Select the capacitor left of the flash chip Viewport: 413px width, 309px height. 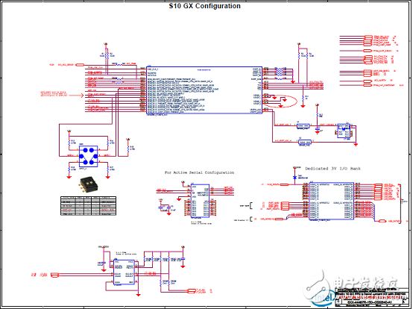[163, 208]
